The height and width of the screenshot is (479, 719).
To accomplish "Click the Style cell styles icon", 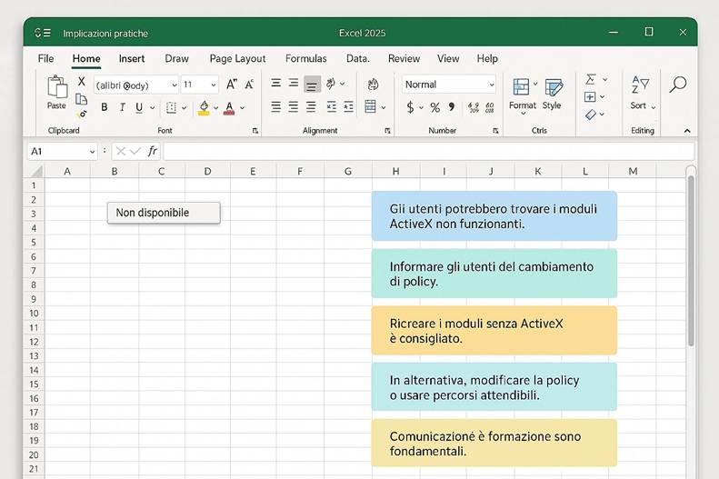I will tap(552, 92).
